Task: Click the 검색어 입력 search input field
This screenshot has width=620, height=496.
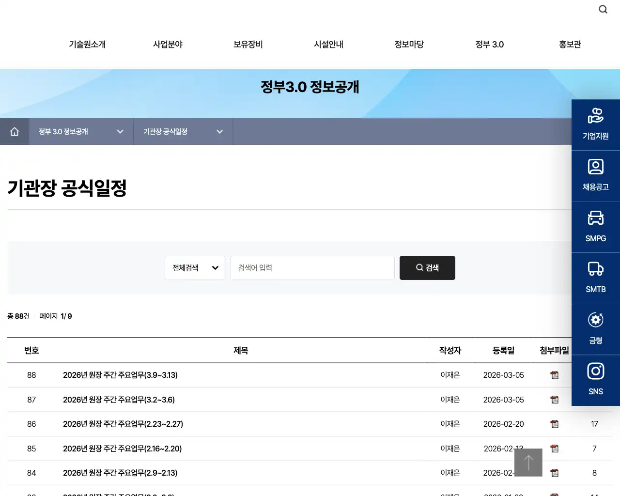Action: (x=312, y=267)
